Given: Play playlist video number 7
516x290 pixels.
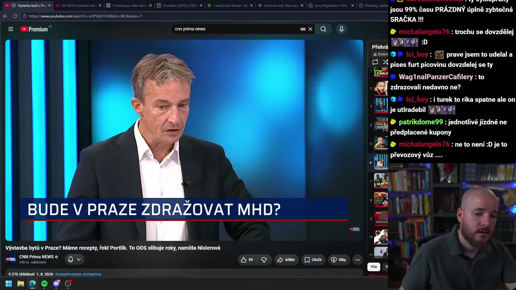Looking at the screenshot, I should click(x=381, y=181).
